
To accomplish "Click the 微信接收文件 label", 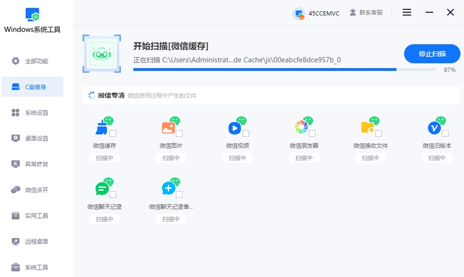I will pos(371,146).
